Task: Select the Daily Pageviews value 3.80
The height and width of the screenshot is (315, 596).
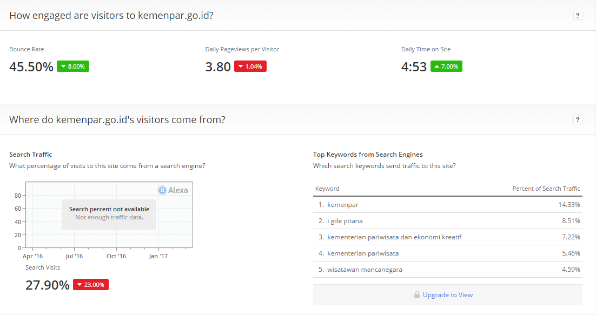Action: click(218, 67)
